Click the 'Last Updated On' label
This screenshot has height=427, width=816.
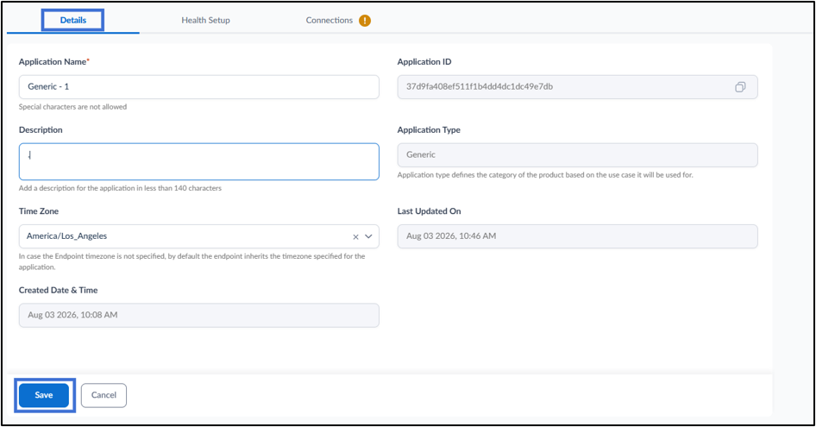[429, 210]
